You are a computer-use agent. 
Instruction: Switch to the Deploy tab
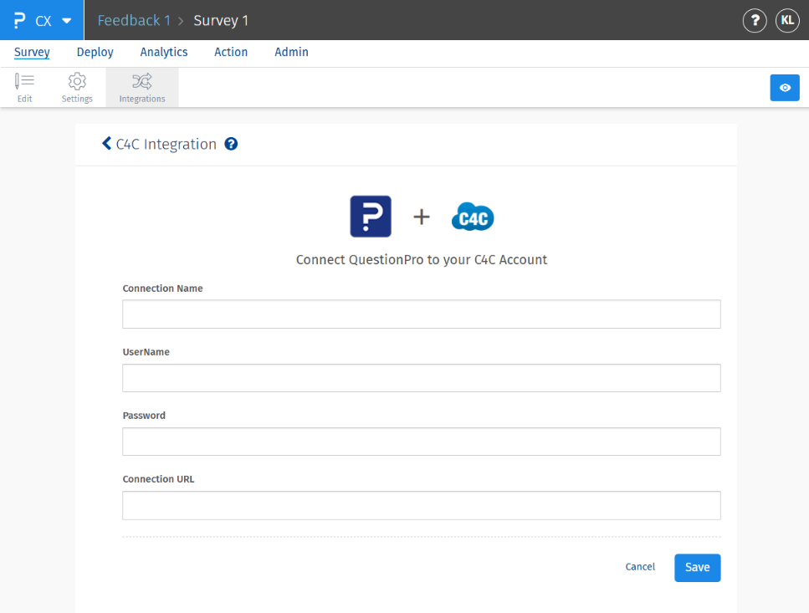click(95, 52)
